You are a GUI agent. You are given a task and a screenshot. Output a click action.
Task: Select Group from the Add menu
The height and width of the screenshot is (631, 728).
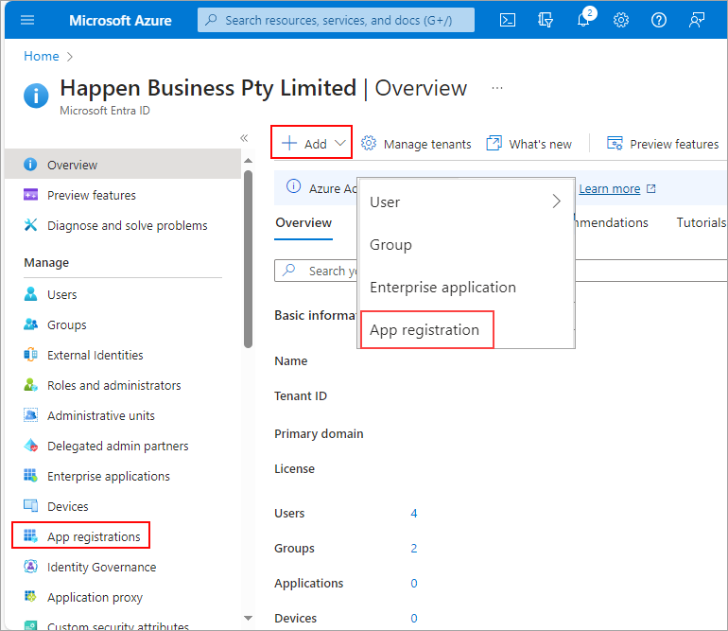(x=390, y=245)
